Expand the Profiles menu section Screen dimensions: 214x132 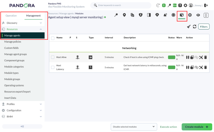[x=22, y=104]
